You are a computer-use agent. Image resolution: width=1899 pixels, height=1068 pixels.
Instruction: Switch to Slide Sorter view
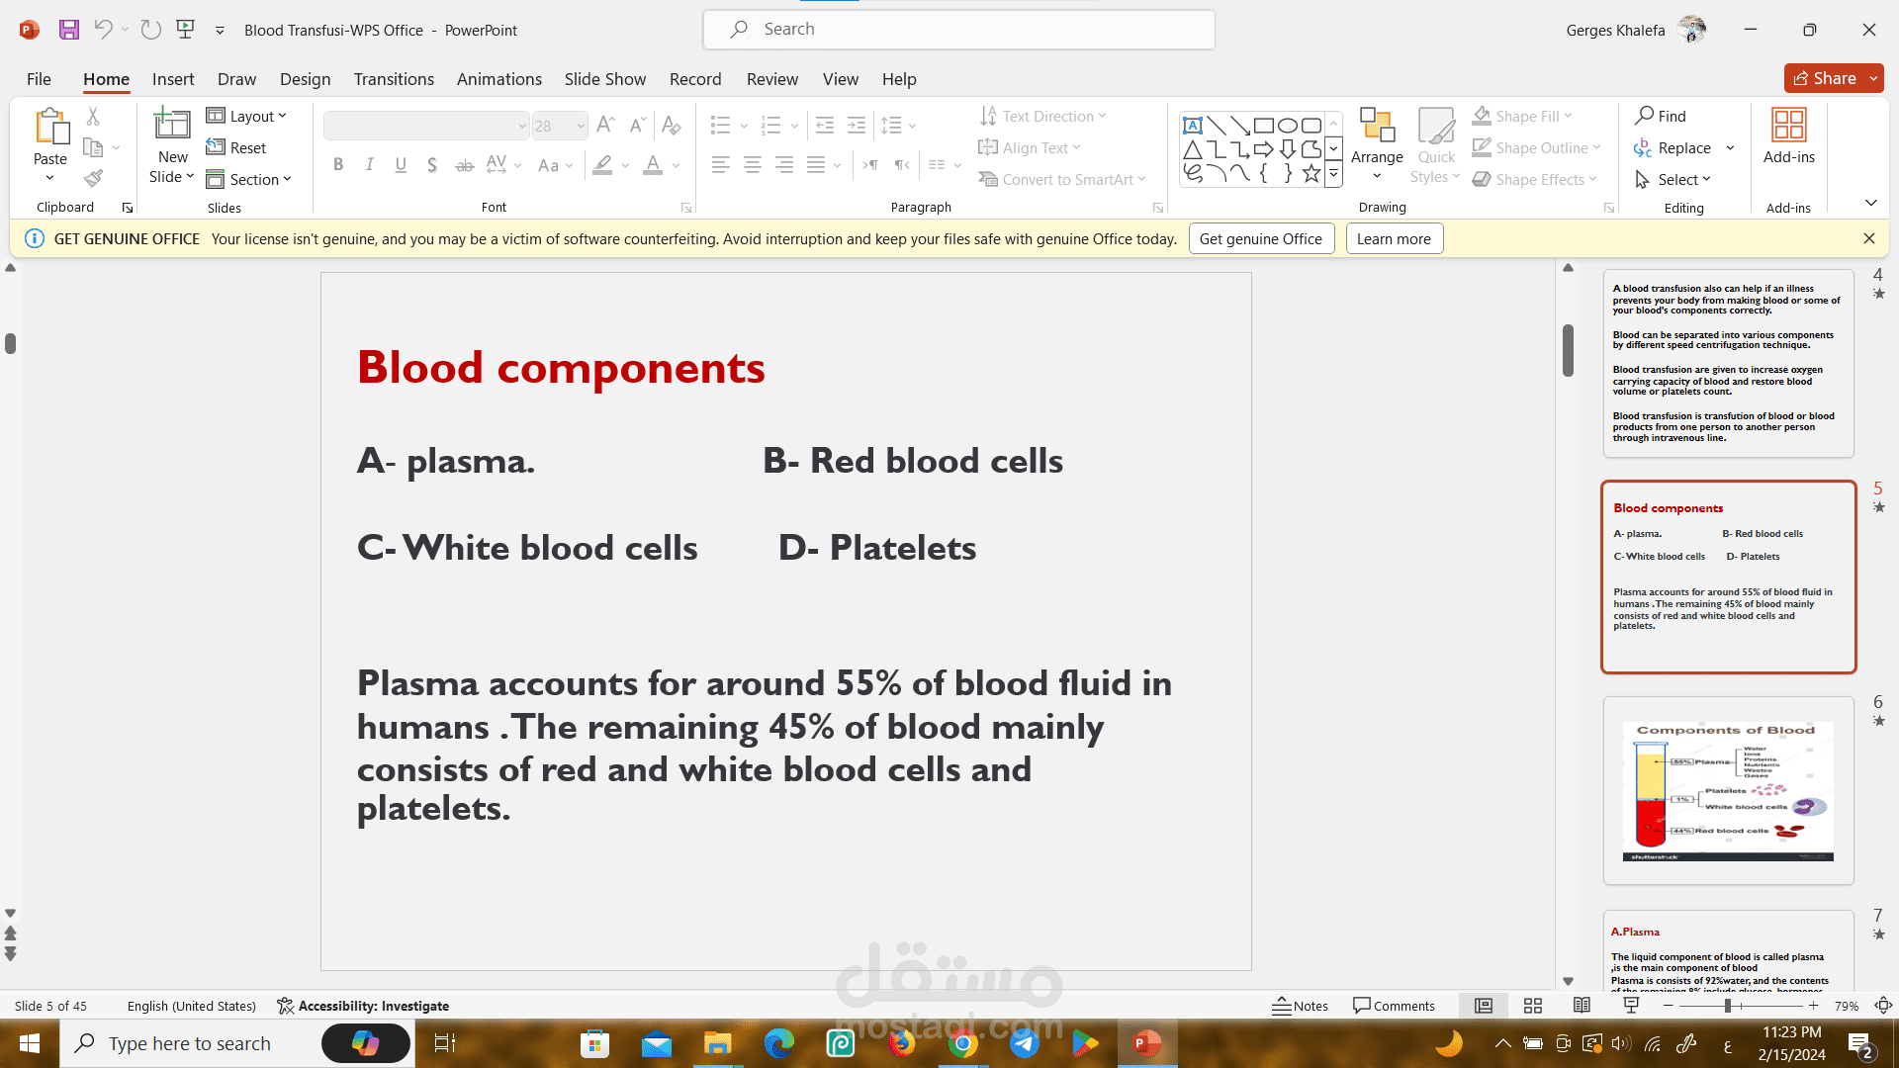1533,1006
